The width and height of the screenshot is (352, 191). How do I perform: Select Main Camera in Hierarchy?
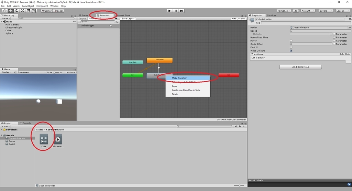point(12,25)
